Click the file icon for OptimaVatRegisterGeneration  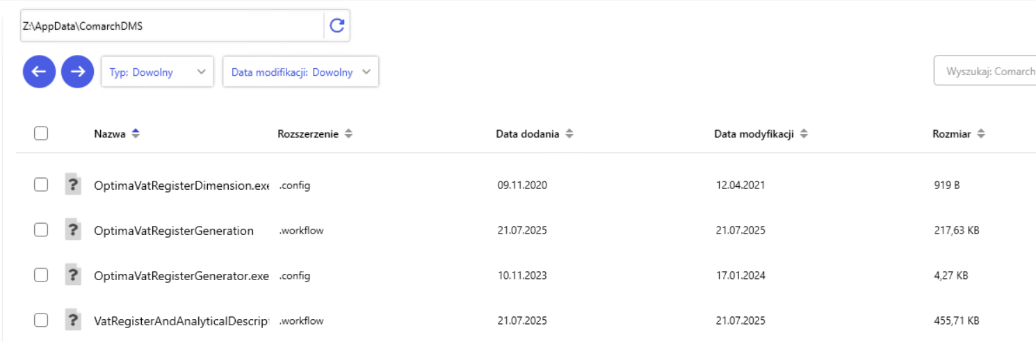point(72,230)
